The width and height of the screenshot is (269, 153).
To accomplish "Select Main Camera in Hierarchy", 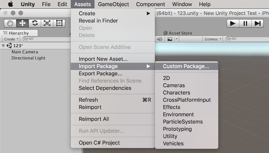I will pos(25,52).
